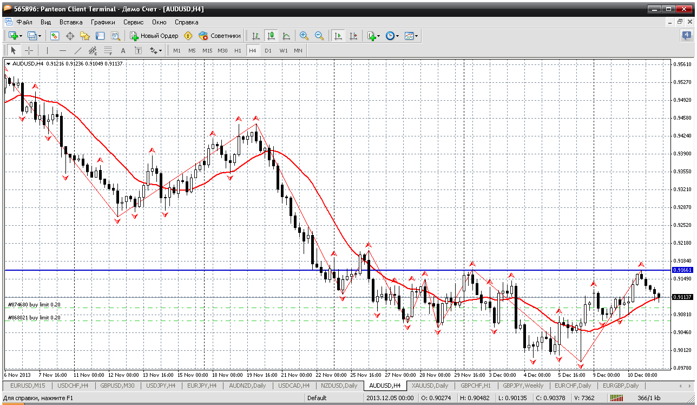697x405 pixels.
Task: Select the text label tool
Action: [138, 50]
